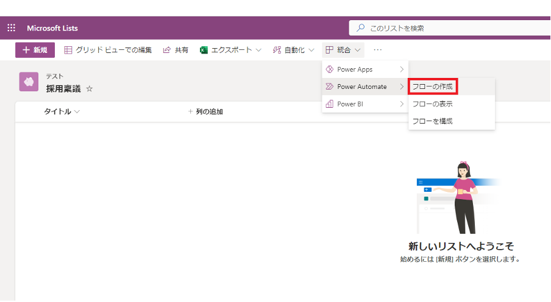Toggle the favorite star for 採用稟議
Screen dimensions: 551x302
pyautogui.click(x=89, y=89)
